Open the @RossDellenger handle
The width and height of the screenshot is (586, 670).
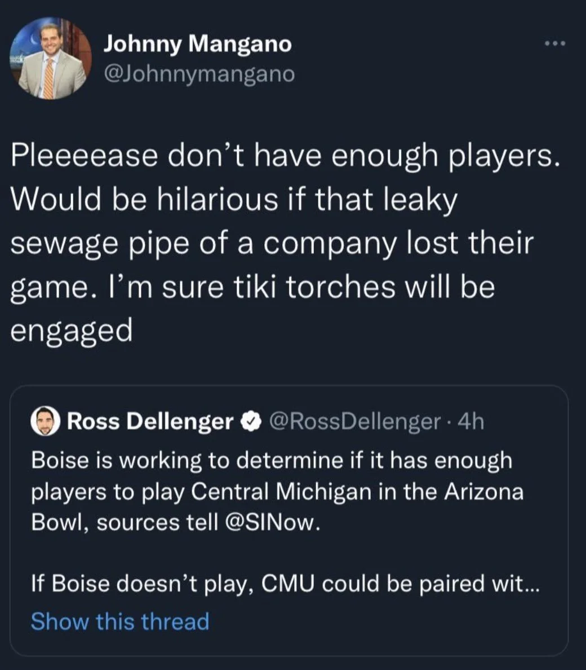[x=354, y=421]
